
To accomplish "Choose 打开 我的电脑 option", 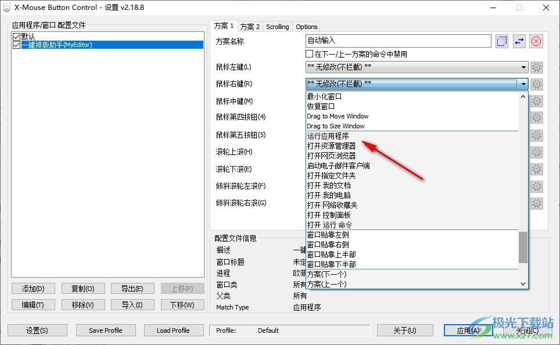I will 412,195.
